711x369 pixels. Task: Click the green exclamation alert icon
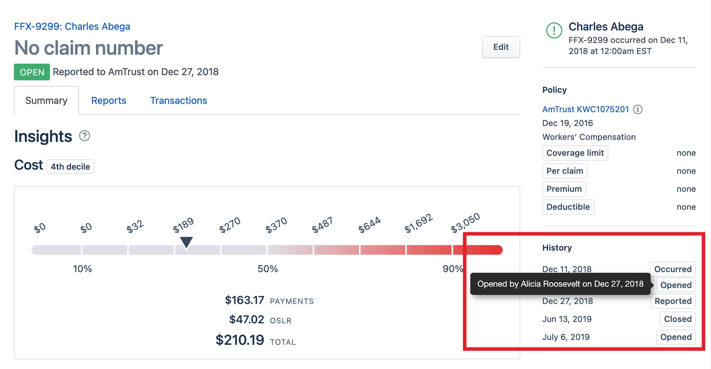point(554,31)
